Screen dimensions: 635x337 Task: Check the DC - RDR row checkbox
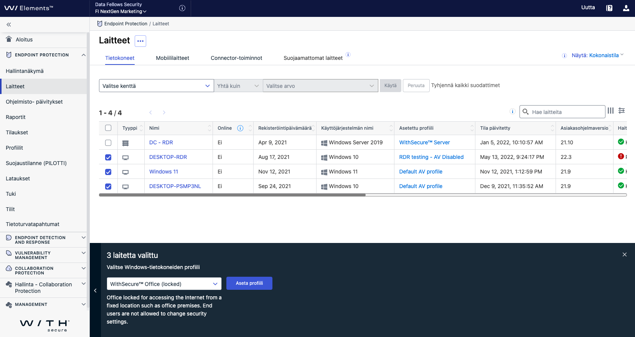tap(108, 143)
